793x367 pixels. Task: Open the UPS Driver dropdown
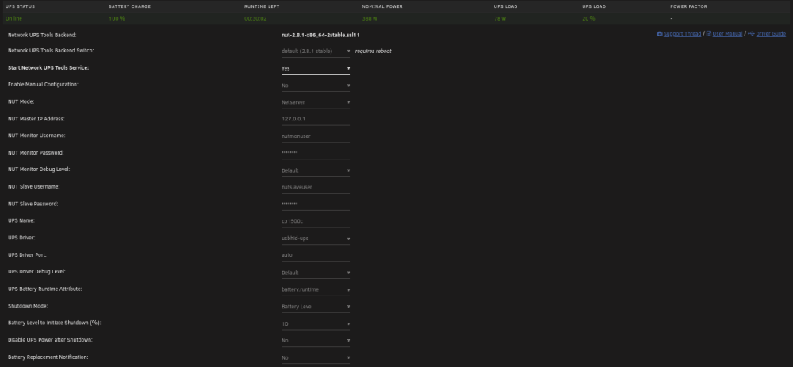pos(316,238)
